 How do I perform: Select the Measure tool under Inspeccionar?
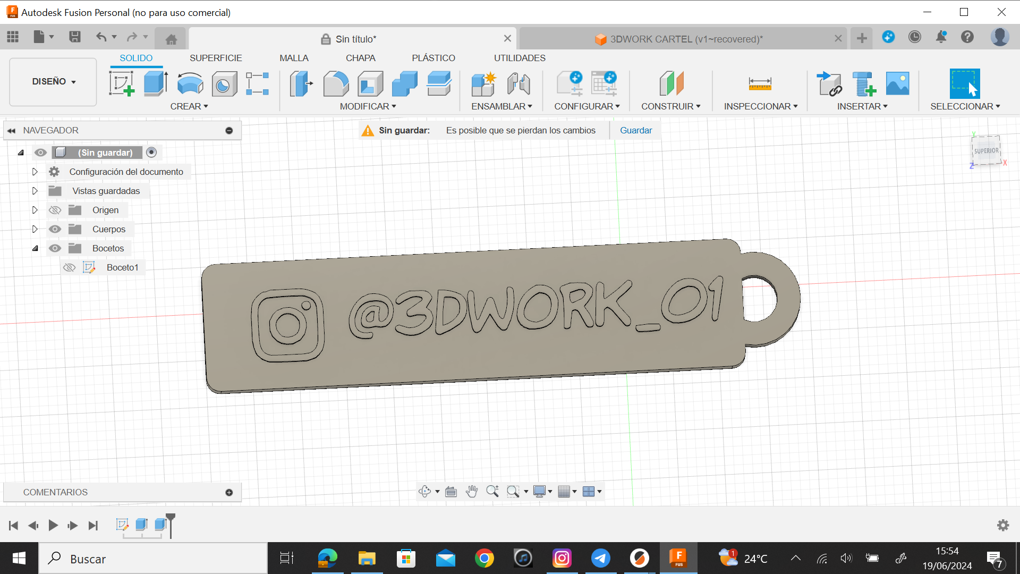click(x=759, y=83)
